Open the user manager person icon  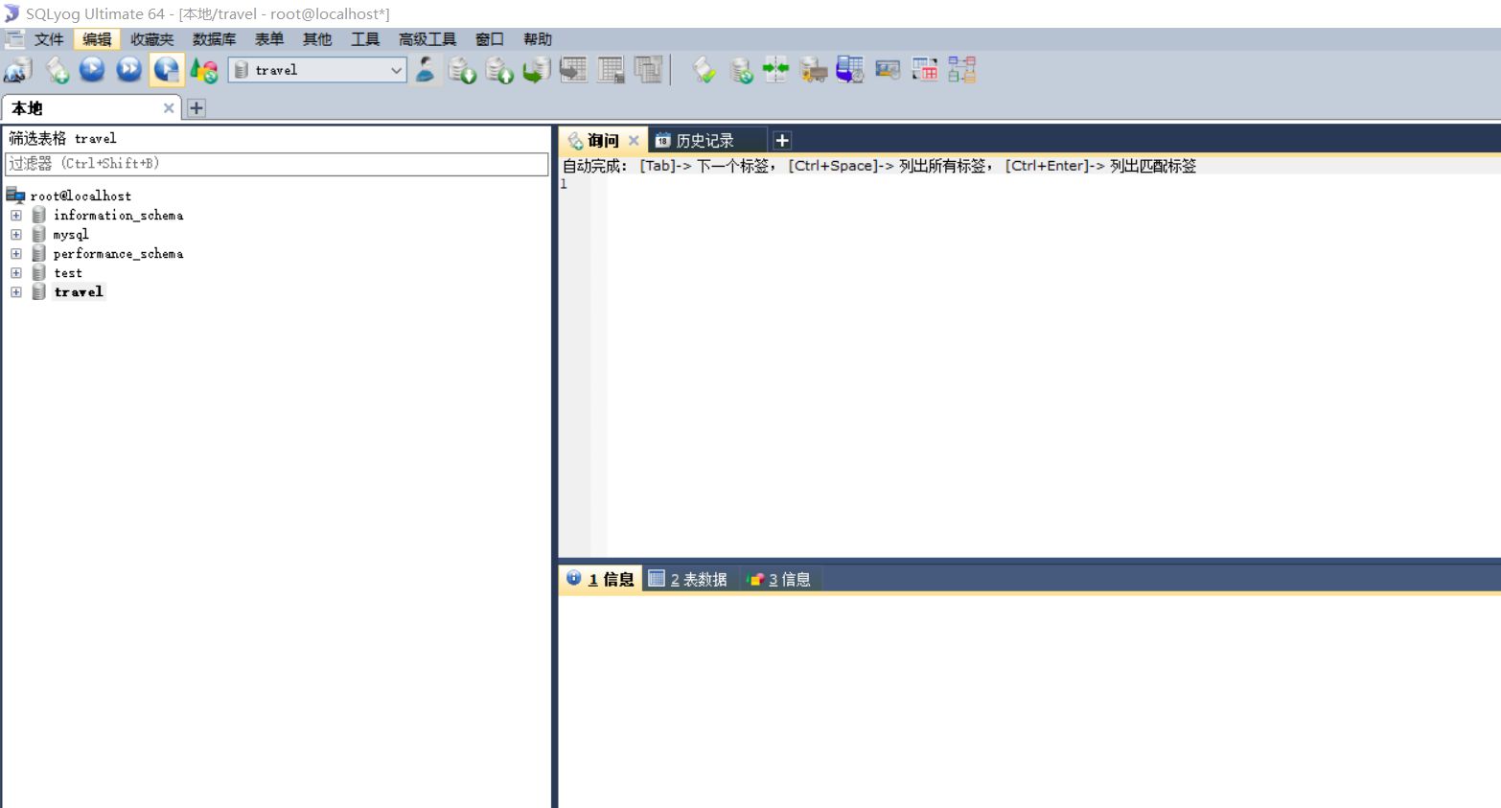[x=426, y=70]
